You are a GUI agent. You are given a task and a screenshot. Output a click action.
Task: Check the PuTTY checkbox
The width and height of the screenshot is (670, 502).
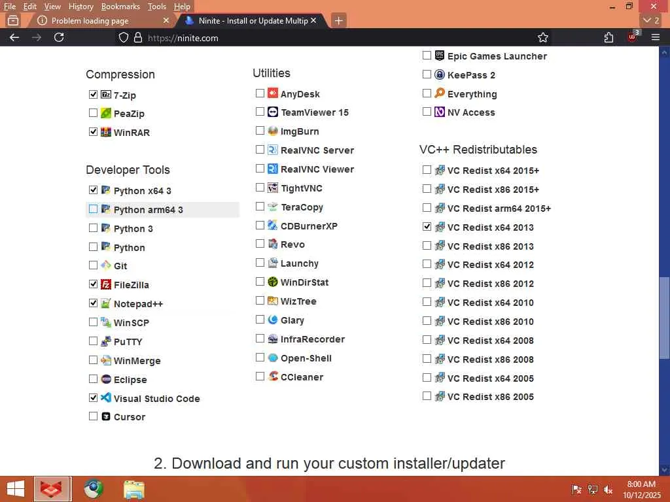coord(93,341)
